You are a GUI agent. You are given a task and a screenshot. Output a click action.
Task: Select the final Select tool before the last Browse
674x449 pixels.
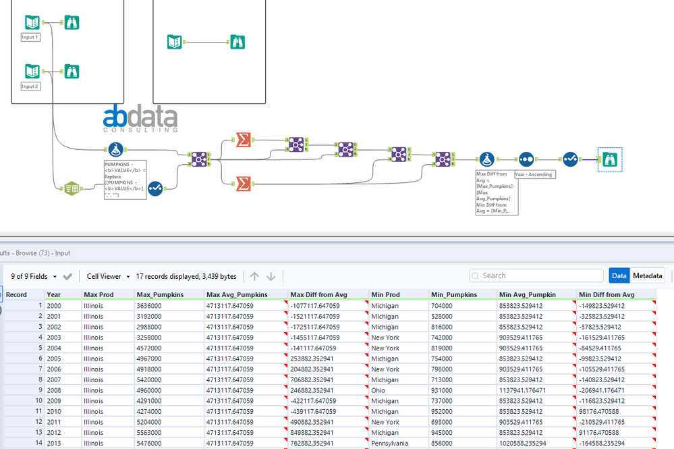click(x=570, y=159)
